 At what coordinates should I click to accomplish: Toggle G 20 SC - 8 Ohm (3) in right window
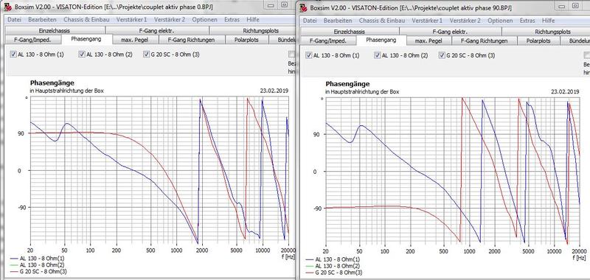point(442,55)
